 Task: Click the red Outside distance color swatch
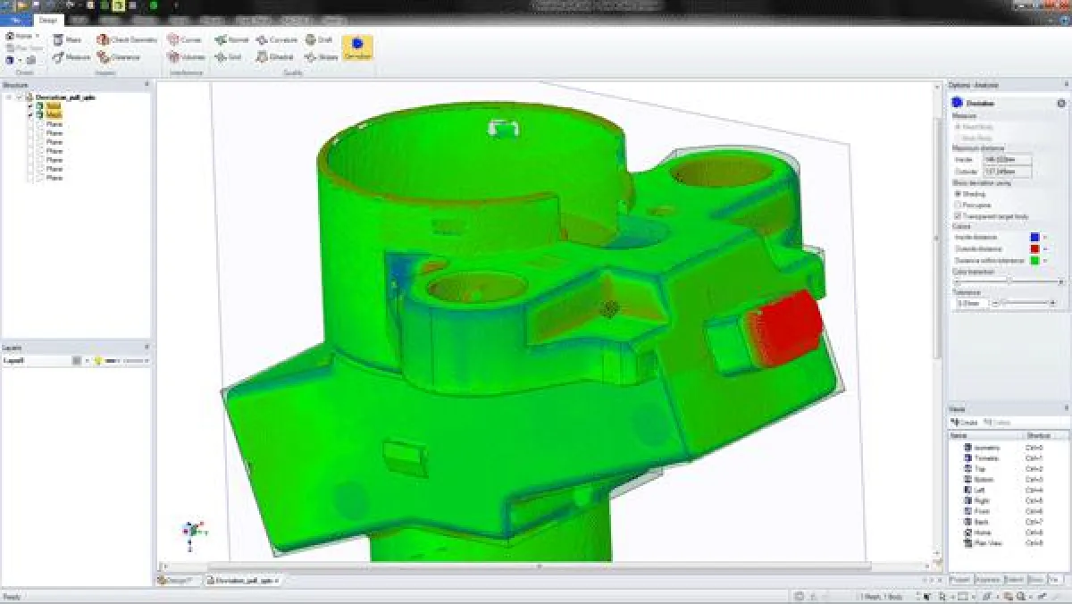coord(1034,248)
